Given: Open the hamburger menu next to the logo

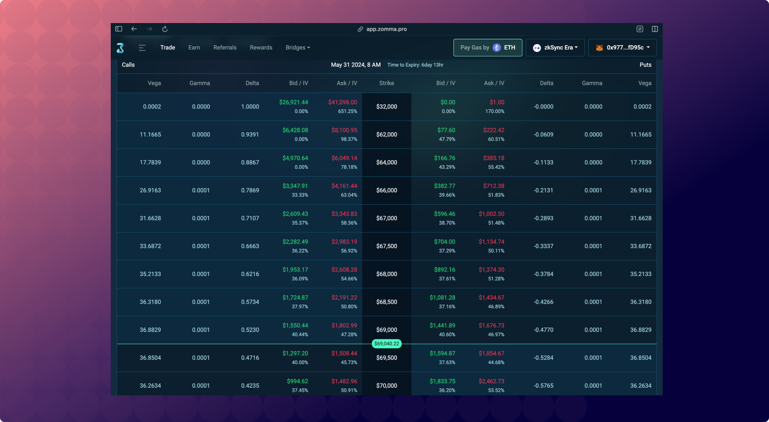Looking at the screenshot, I should [142, 47].
